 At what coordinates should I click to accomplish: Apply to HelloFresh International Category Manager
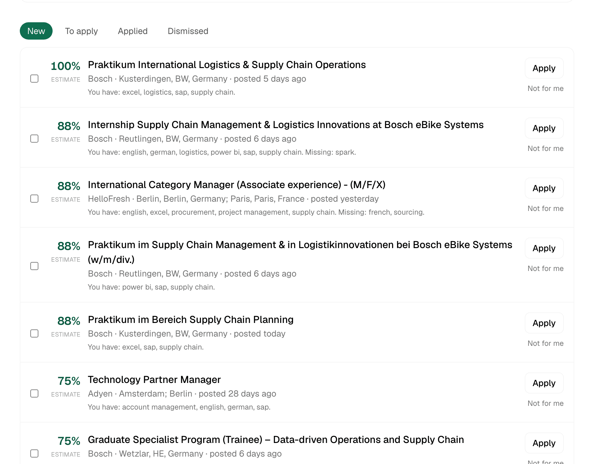[x=544, y=188]
